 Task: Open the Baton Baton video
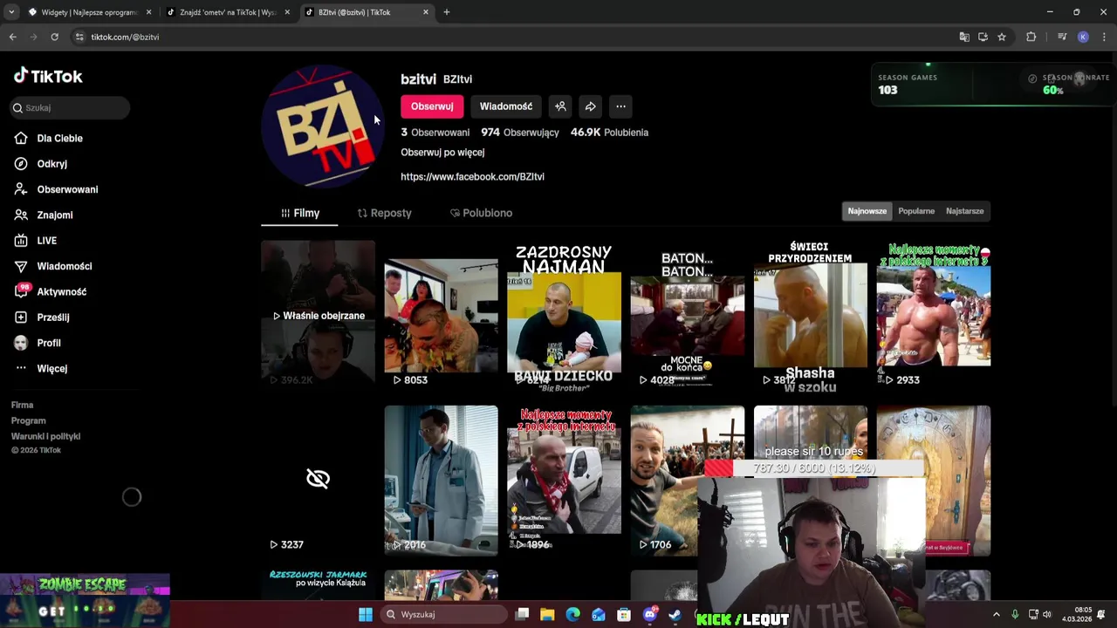click(x=688, y=315)
